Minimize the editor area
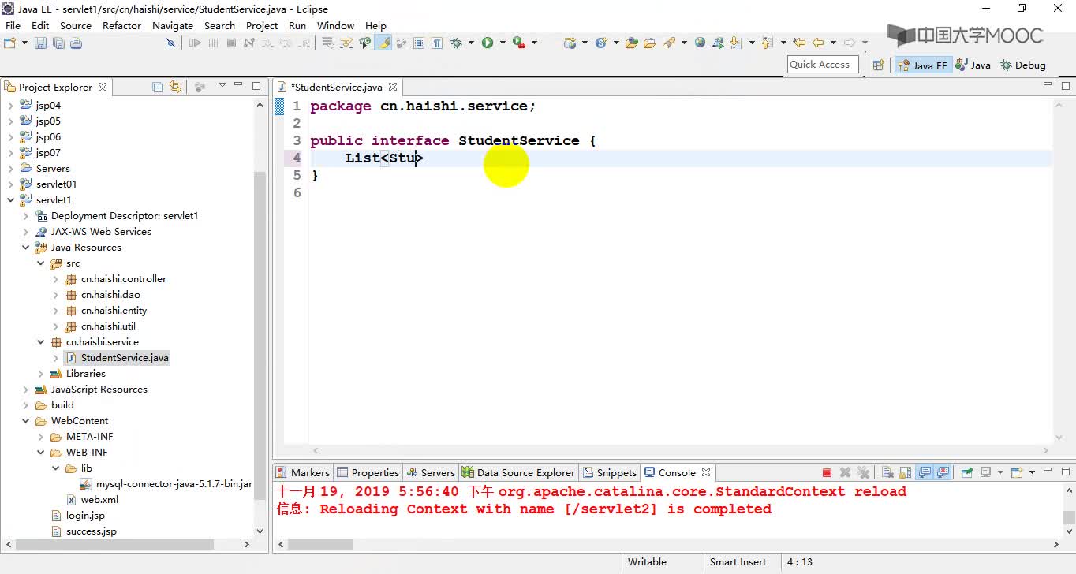 (x=1048, y=84)
